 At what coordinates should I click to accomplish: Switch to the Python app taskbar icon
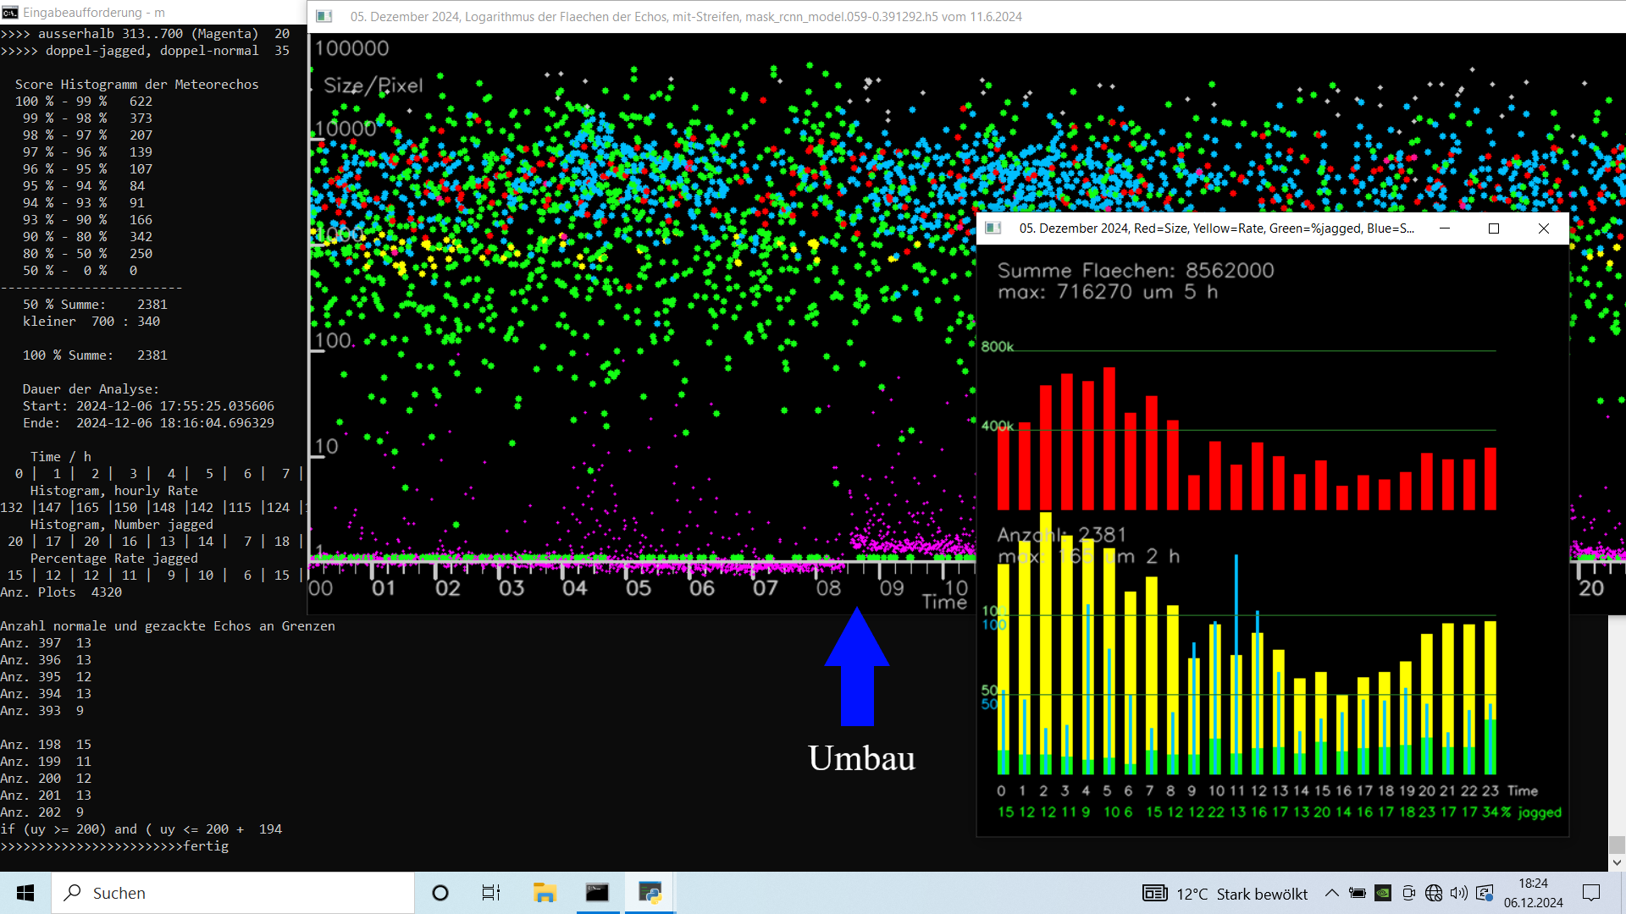click(650, 893)
